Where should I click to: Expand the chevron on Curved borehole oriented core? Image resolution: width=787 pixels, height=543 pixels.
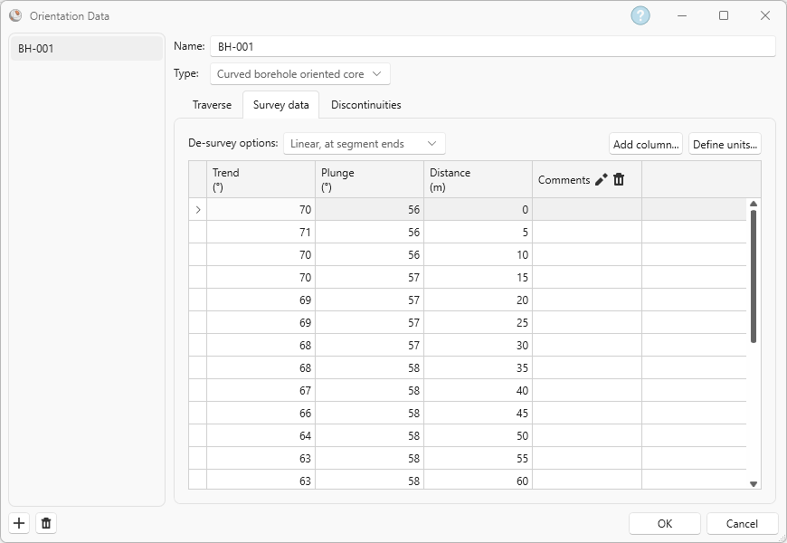[x=377, y=73]
